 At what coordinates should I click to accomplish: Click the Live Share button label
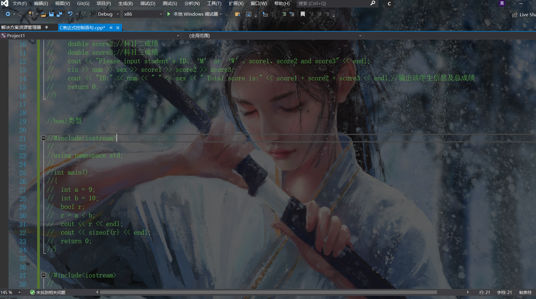click(527, 14)
